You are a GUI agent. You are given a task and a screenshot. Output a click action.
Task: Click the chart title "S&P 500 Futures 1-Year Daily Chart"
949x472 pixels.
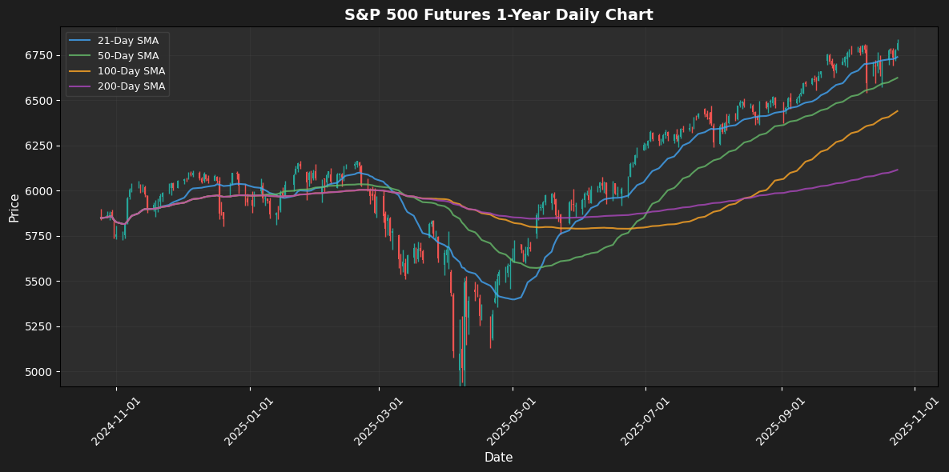(x=498, y=15)
